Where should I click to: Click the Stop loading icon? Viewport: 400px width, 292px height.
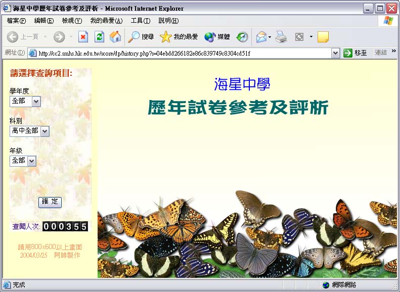(83, 37)
